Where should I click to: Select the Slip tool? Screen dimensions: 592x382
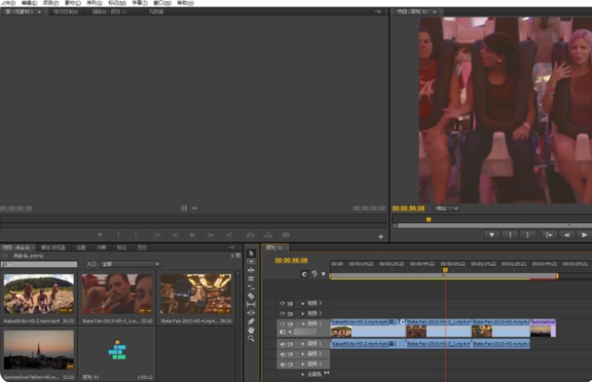pyautogui.click(x=252, y=305)
